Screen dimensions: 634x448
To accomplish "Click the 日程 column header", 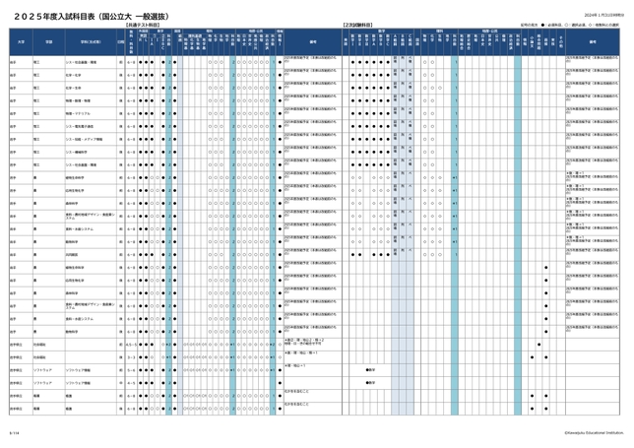I will click(x=120, y=42).
